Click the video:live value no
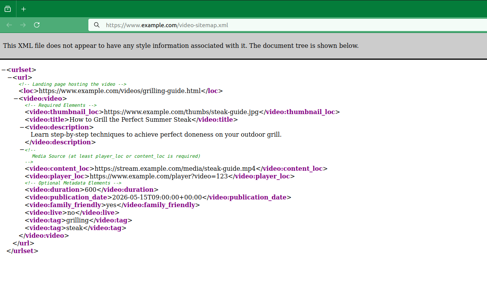 pyautogui.click(x=71, y=212)
